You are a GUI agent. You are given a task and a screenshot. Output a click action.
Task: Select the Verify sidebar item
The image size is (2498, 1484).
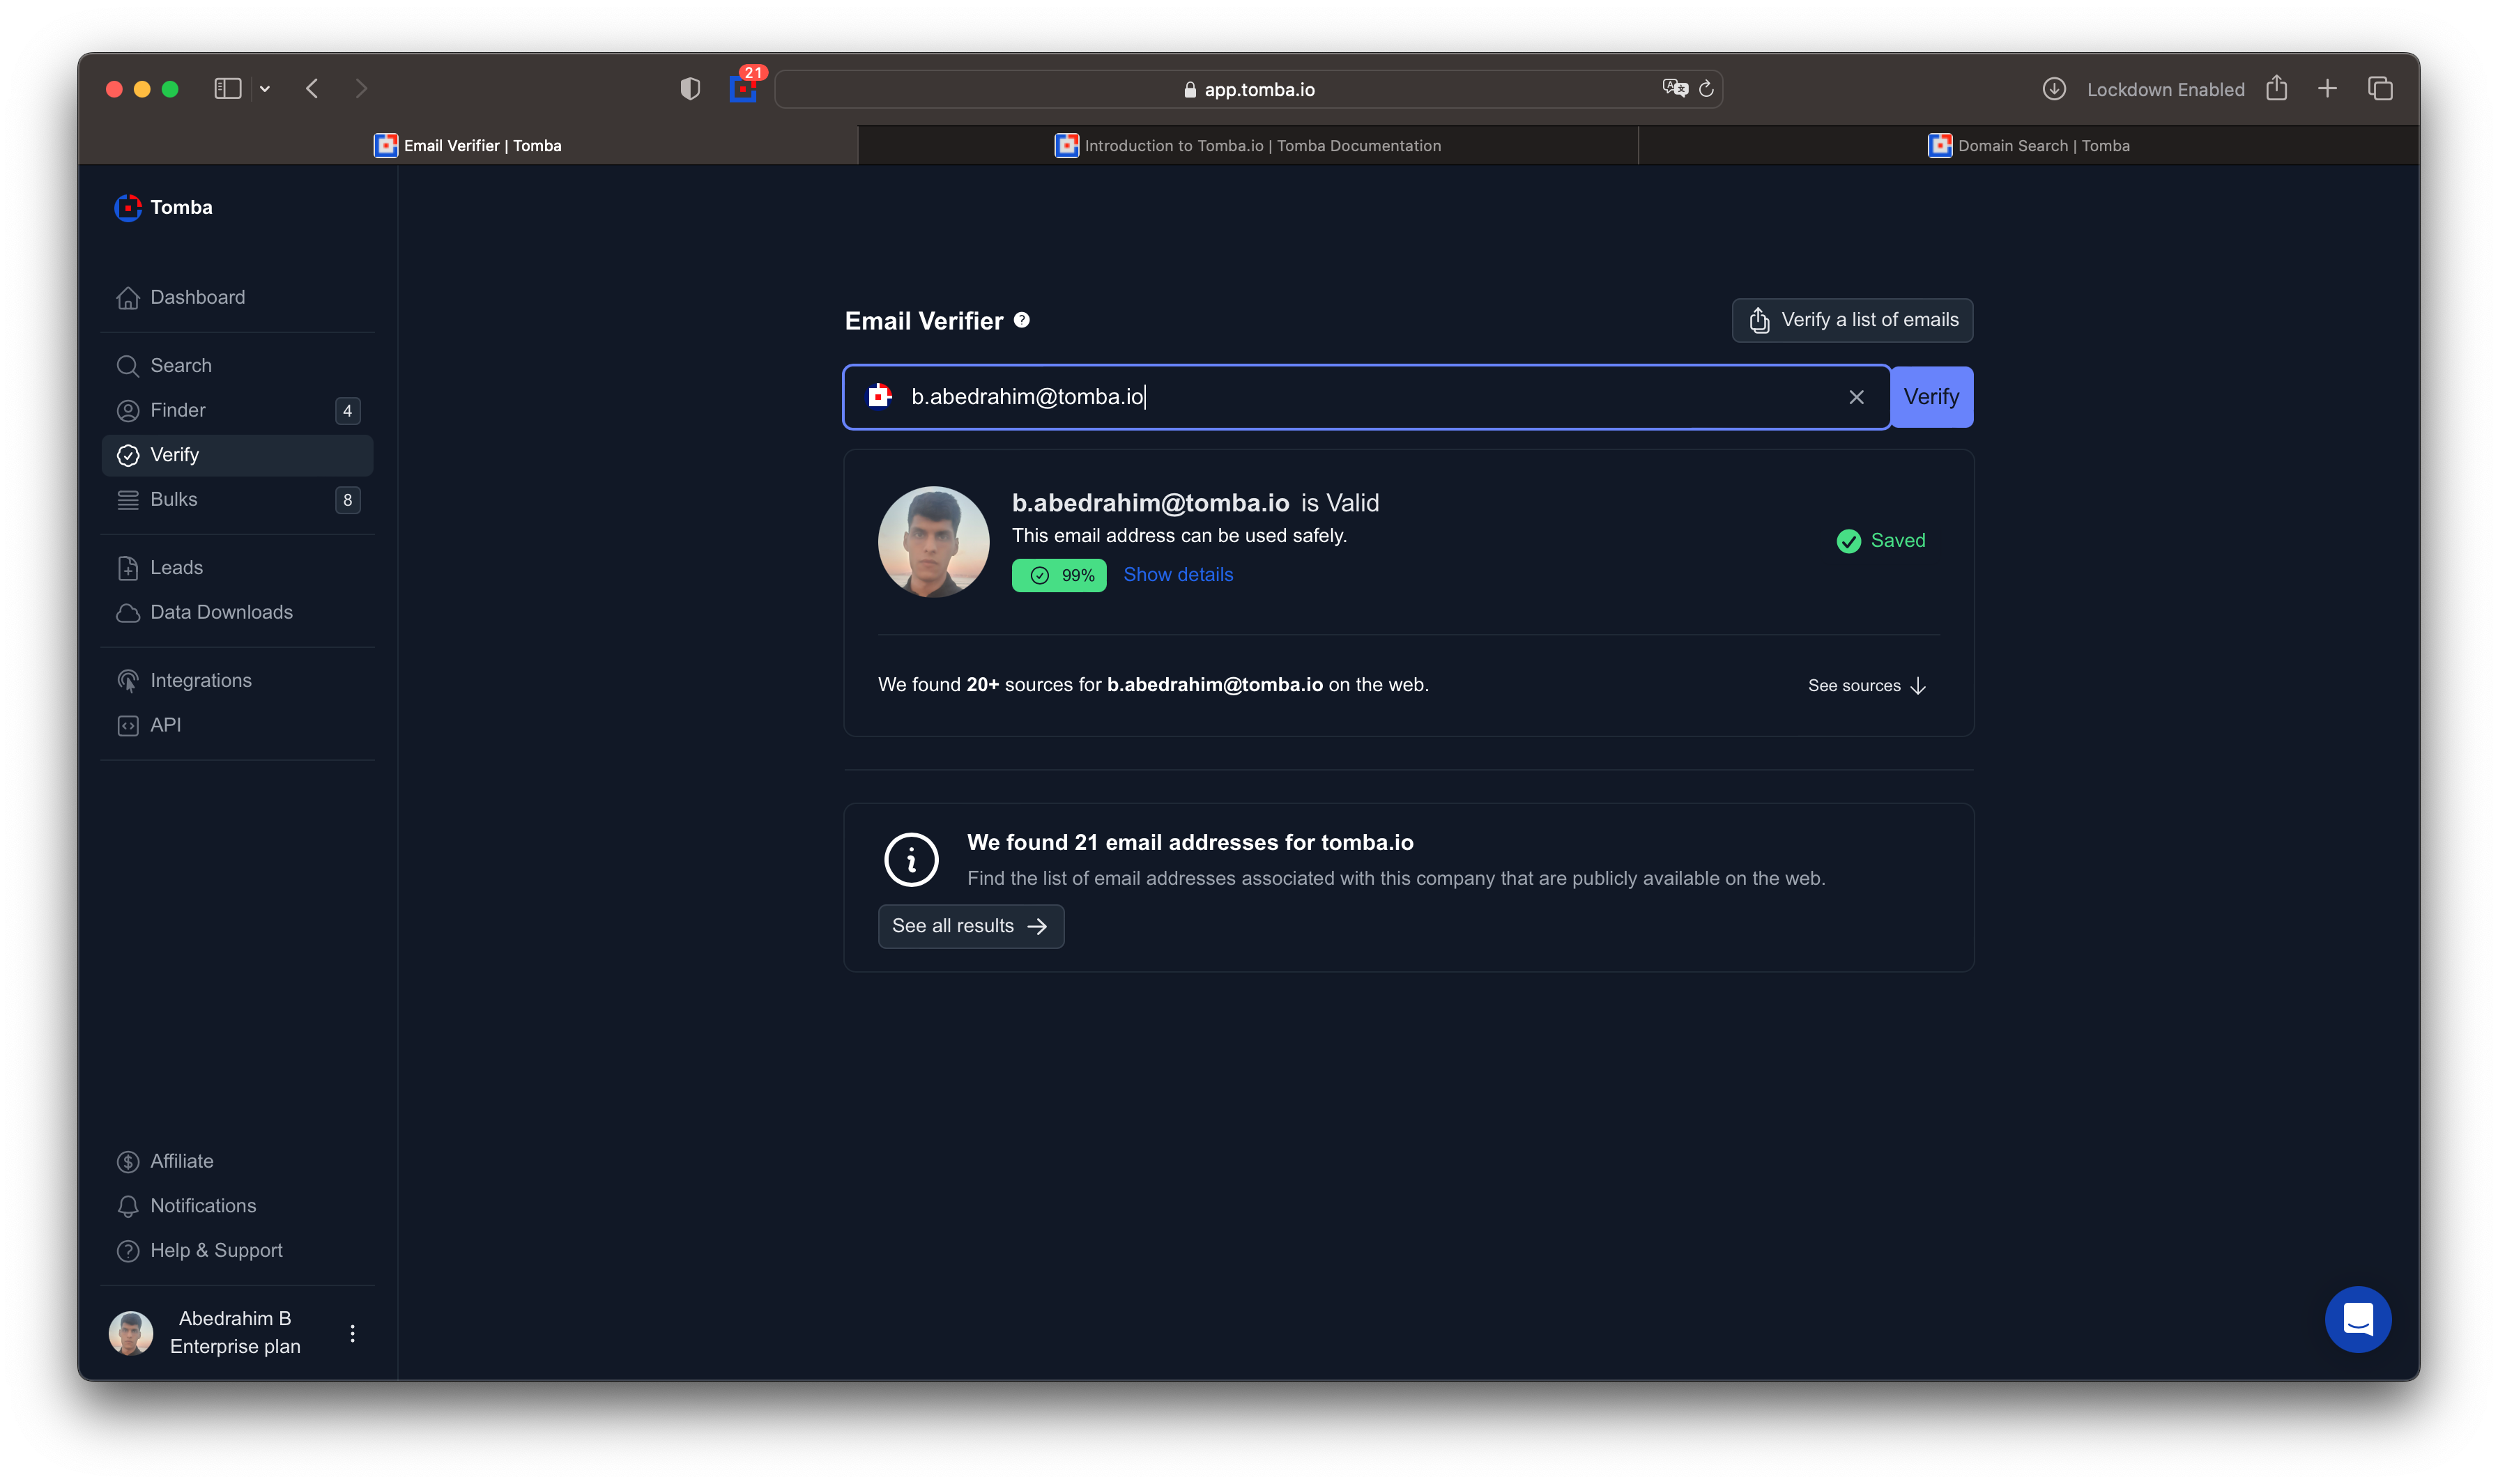point(237,455)
